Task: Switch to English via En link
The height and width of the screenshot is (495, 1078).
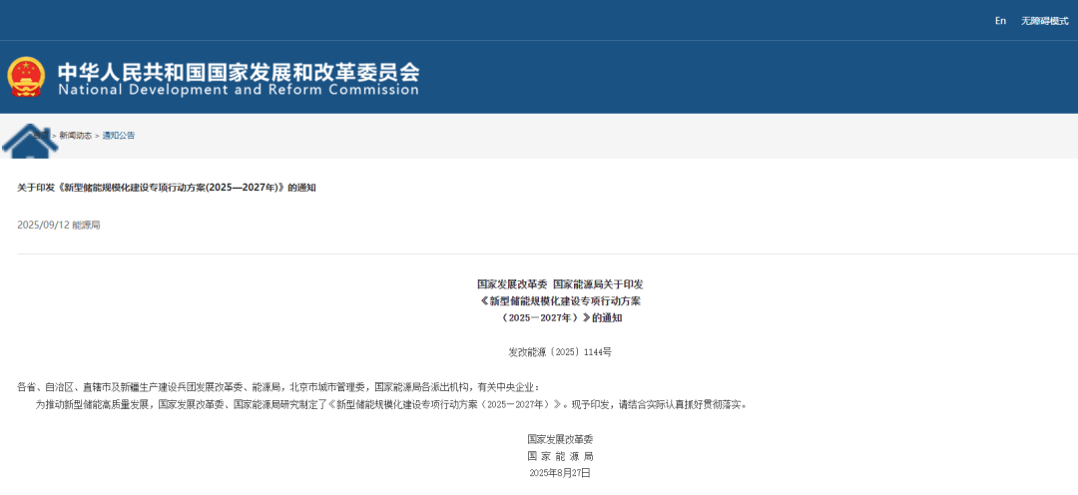Action: pyautogui.click(x=1000, y=21)
